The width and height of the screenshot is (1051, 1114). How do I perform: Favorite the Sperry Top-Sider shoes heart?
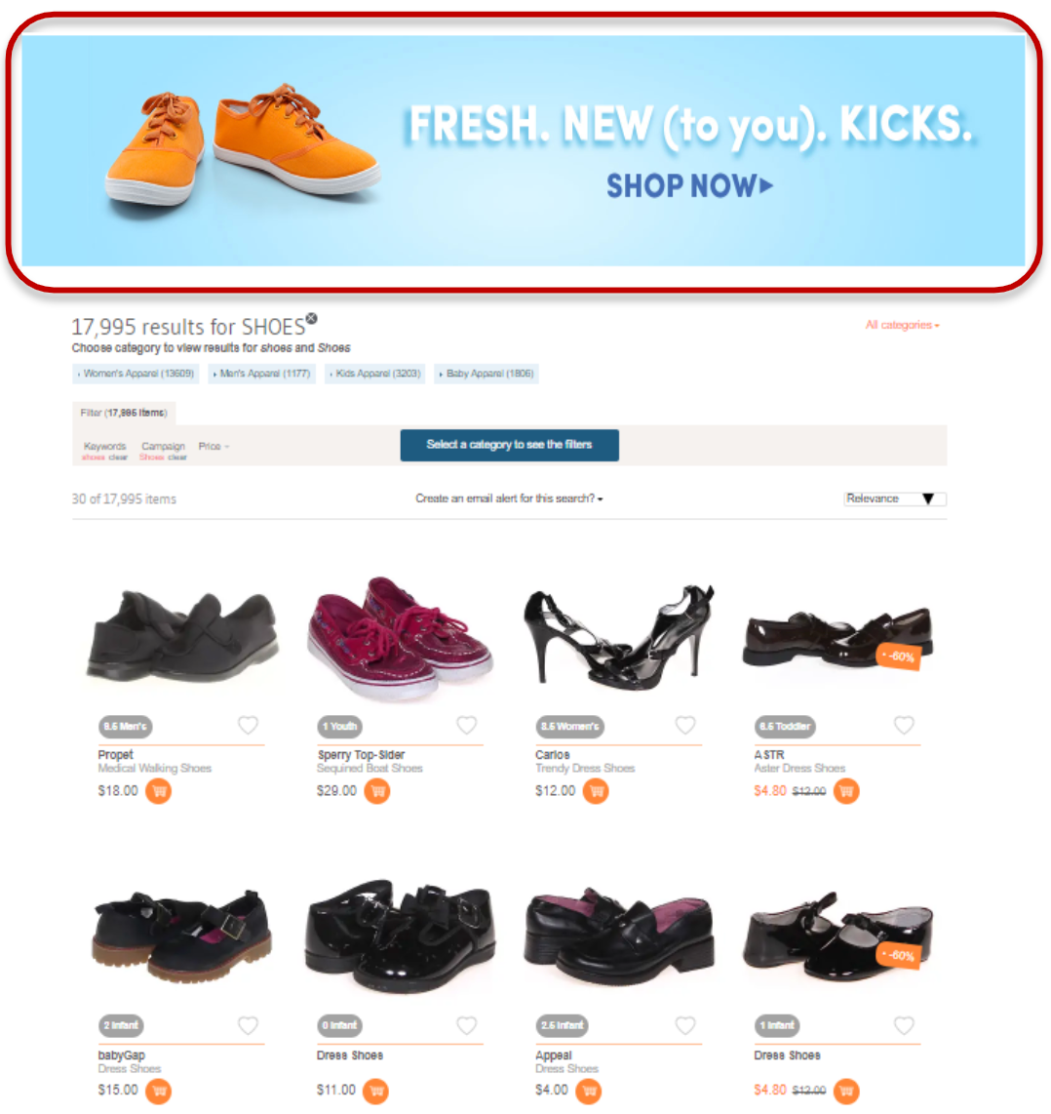[467, 726]
